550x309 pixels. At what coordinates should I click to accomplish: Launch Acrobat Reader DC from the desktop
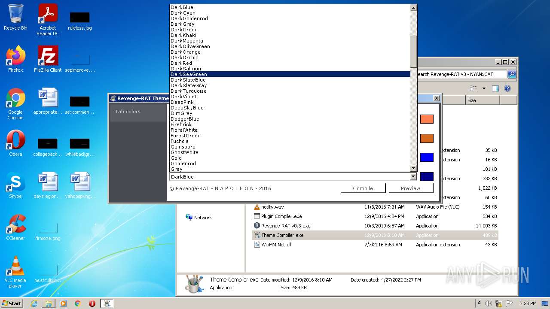point(48,20)
